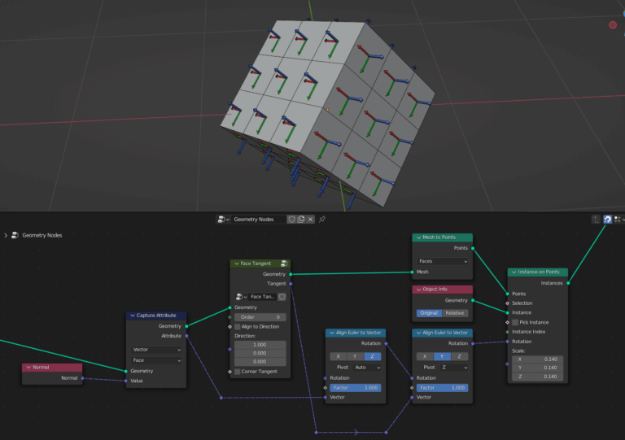Enable the Corner Tangent checkbox

pyautogui.click(x=238, y=372)
